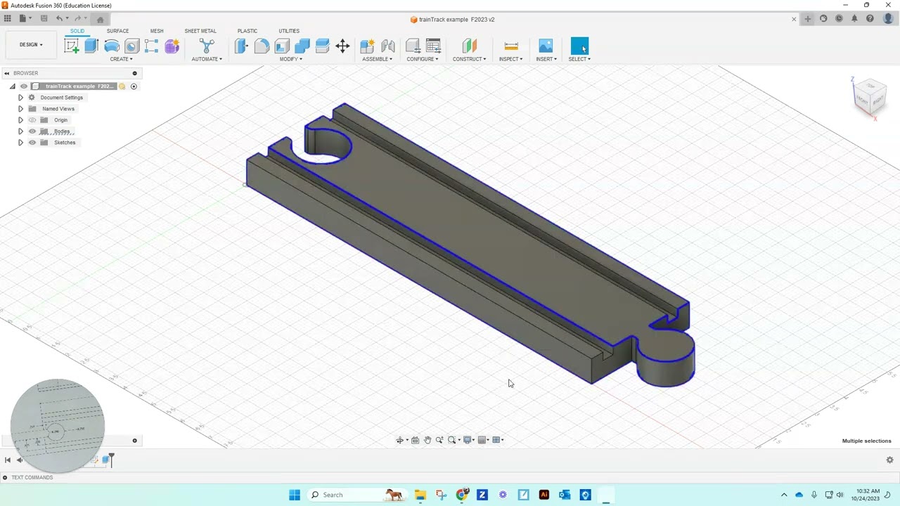The height and width of the screenshot is (506, 900).
Task: Select the Press Pull tool
Action: 241,46
